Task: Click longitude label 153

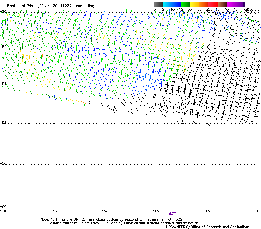Action: point(54,211)
